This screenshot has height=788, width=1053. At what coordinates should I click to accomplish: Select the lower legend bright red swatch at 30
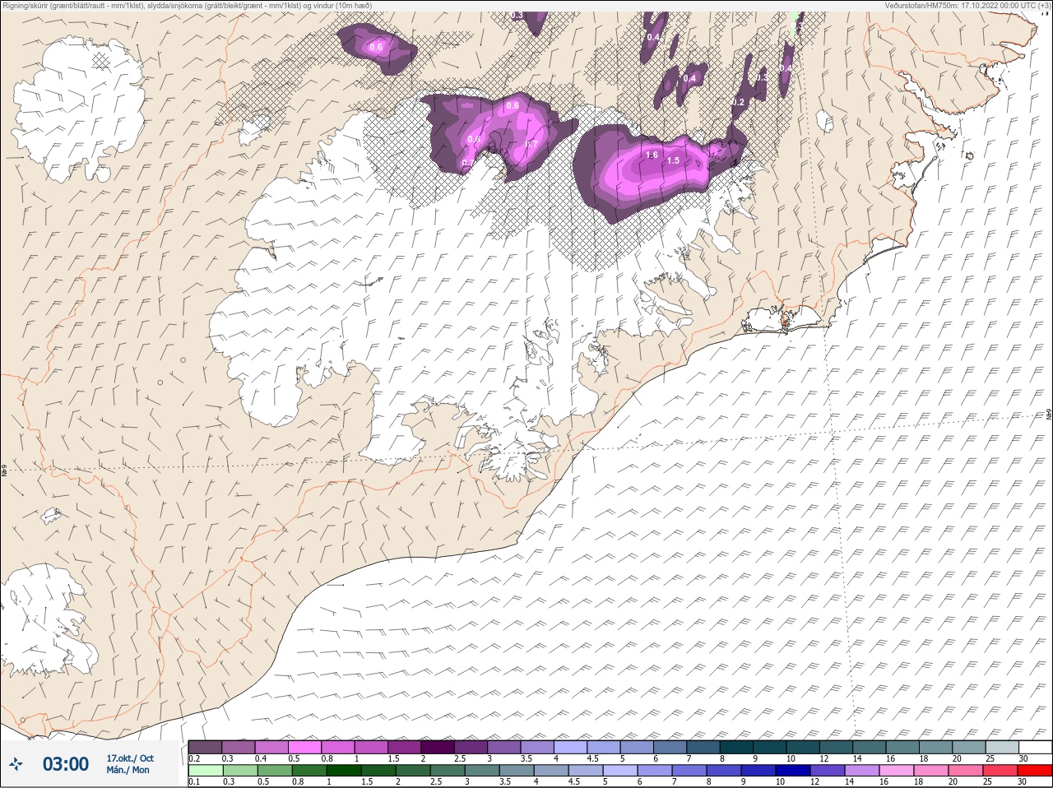[x=1035, y=771]
